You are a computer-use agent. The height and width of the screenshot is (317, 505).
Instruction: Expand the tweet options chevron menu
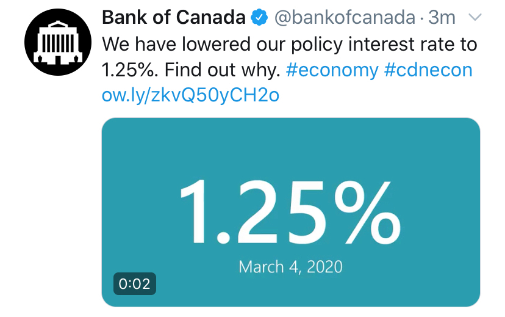[475, 17]
